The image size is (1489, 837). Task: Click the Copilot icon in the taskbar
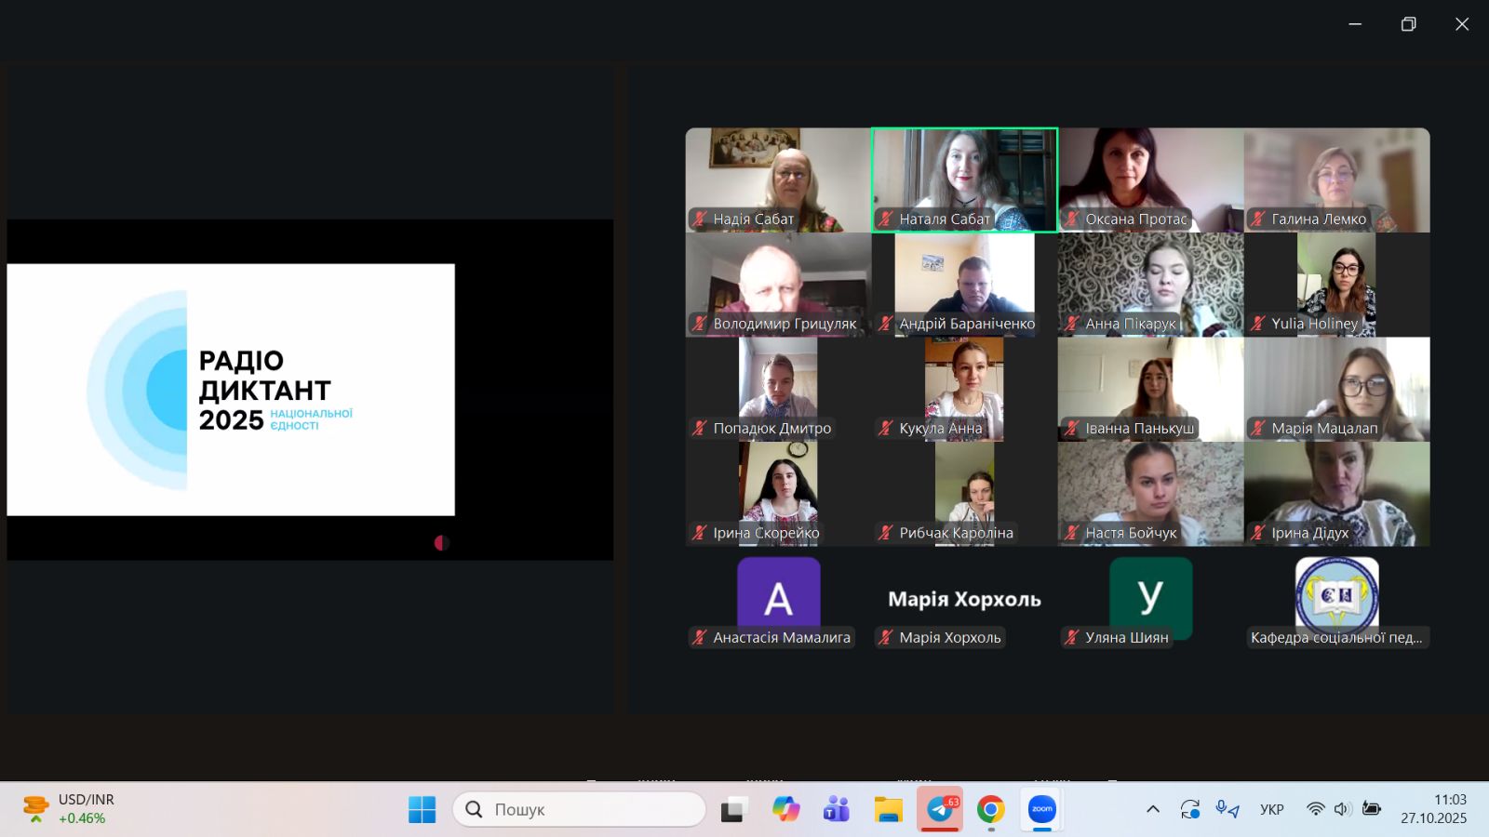point(785,809)
